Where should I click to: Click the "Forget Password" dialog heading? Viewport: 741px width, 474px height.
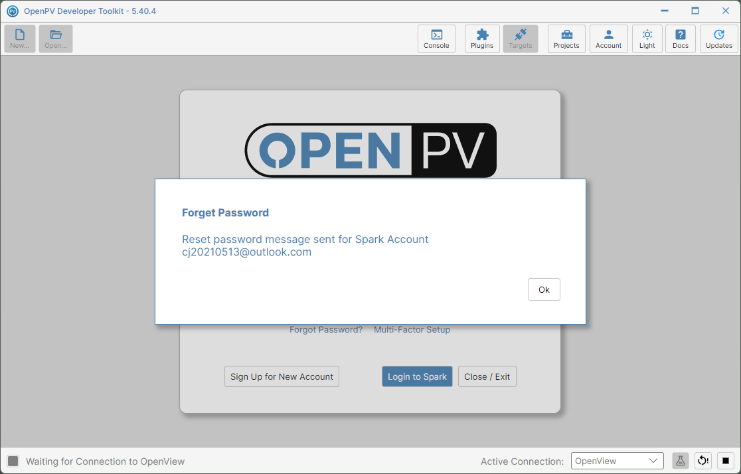point(225,212)
